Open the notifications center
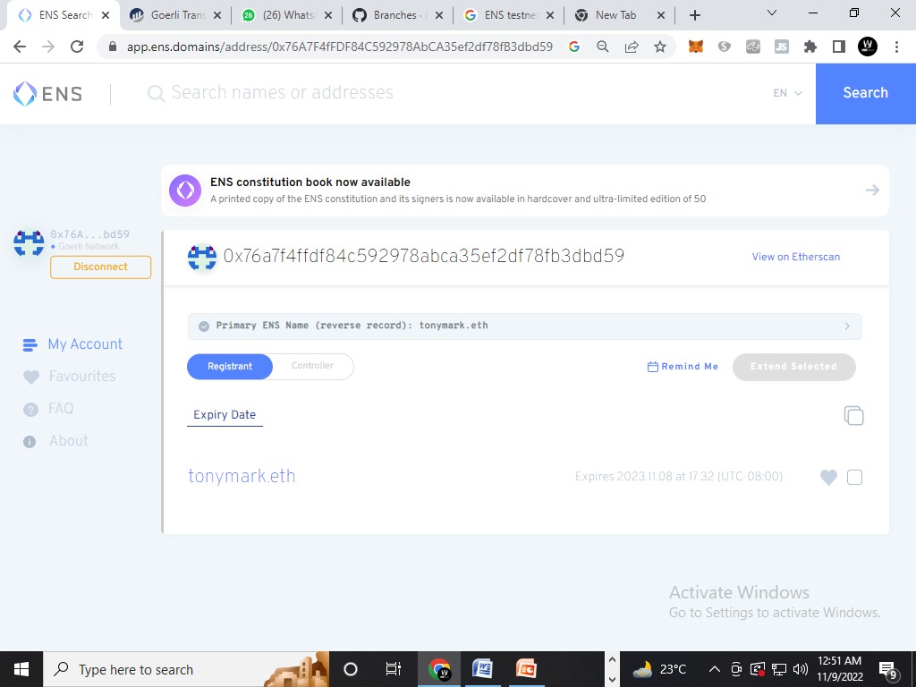The height and width of the screenshot is (687, 916). click(888, 671)
